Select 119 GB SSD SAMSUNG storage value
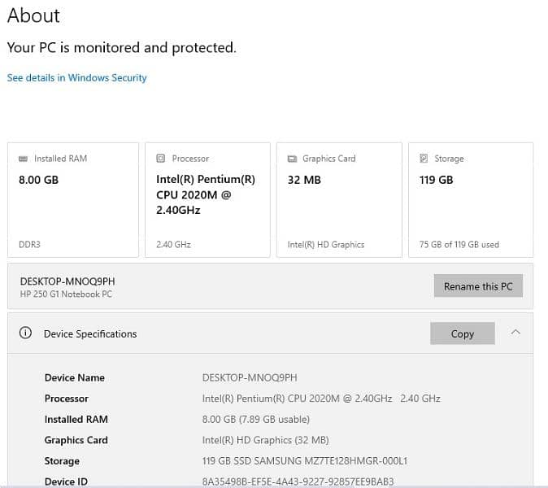 coord(305,460)
